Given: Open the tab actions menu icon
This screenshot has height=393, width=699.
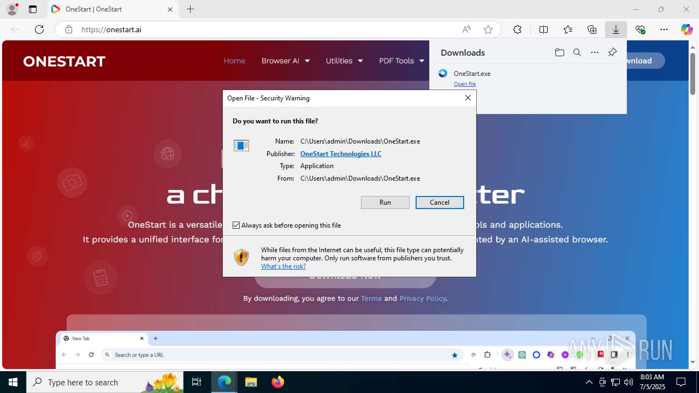Looking at the screenshot, I should coord(33,9).
